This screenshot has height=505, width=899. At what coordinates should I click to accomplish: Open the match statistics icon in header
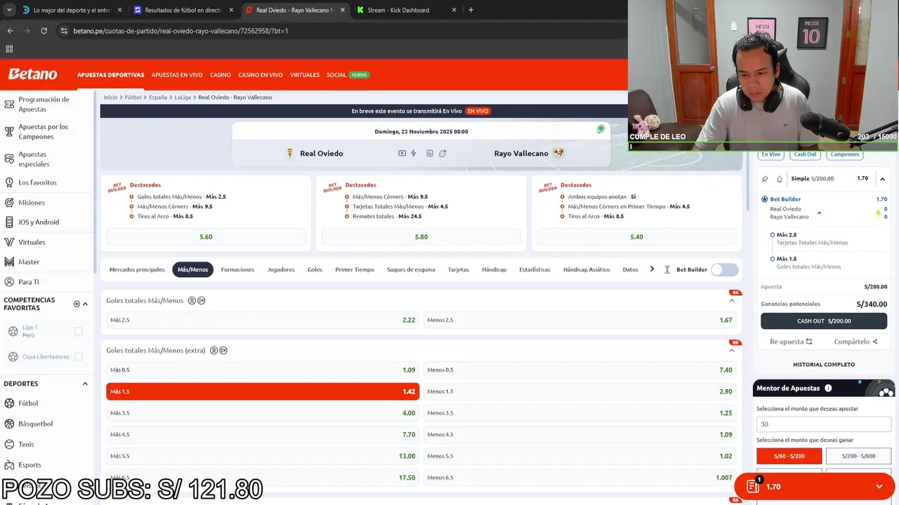point(430,153)
